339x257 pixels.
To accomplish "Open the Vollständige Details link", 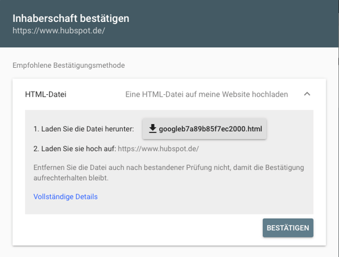I will (66, 197).
